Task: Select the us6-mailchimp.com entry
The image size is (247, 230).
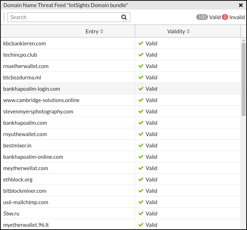Action: (x=26, y=202)
